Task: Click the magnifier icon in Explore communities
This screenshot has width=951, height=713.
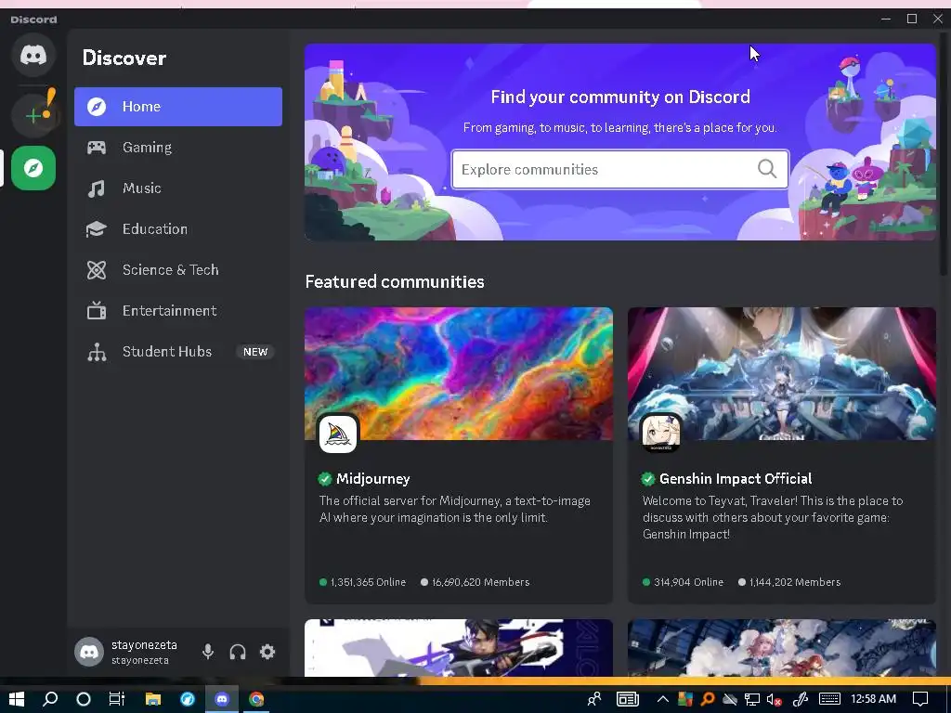Action: [767, 169]
